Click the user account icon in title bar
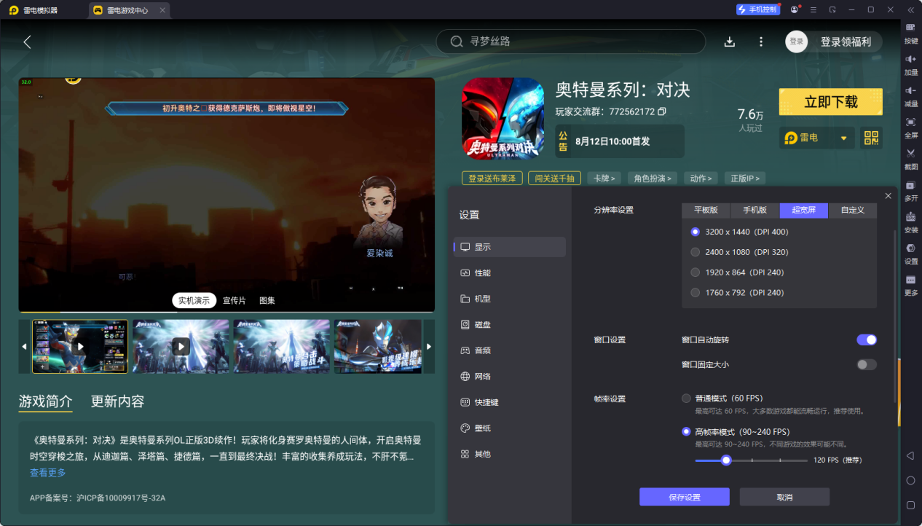 [x=795, y=9]
